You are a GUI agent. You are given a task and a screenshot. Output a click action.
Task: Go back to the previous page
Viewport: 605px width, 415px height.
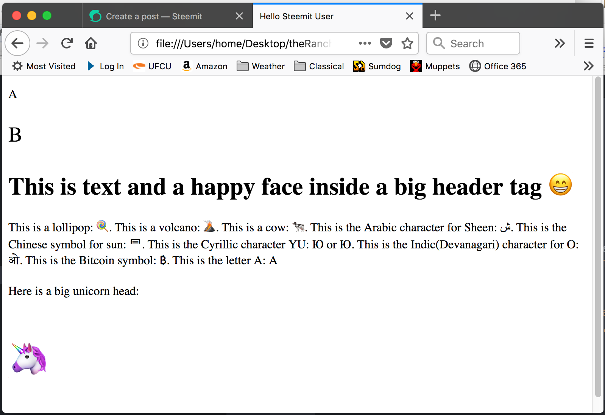(17, 43)
